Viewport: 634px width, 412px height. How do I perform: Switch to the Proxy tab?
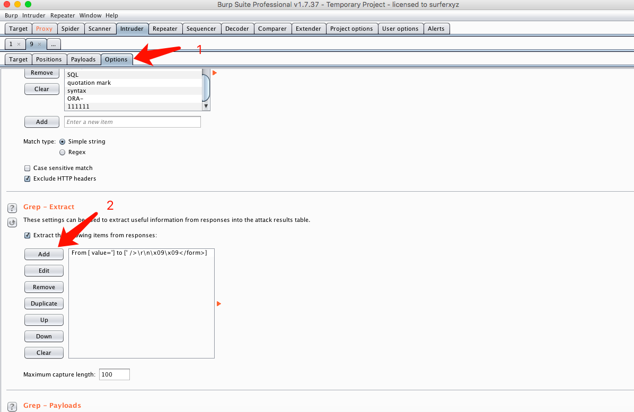pyautogui.click(x=44, y=29)
